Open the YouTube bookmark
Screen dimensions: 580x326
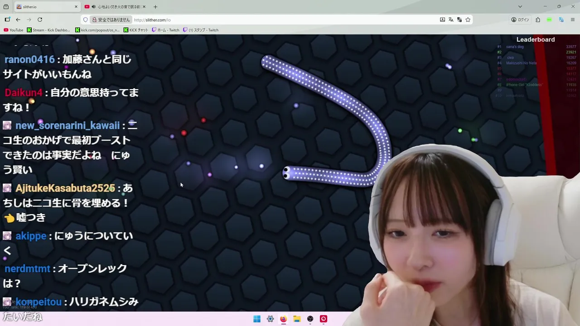[x=13, y=30]
